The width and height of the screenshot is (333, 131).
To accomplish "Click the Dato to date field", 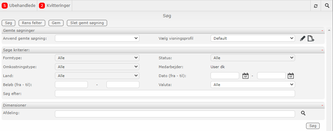I will click(x=271, y=76).
